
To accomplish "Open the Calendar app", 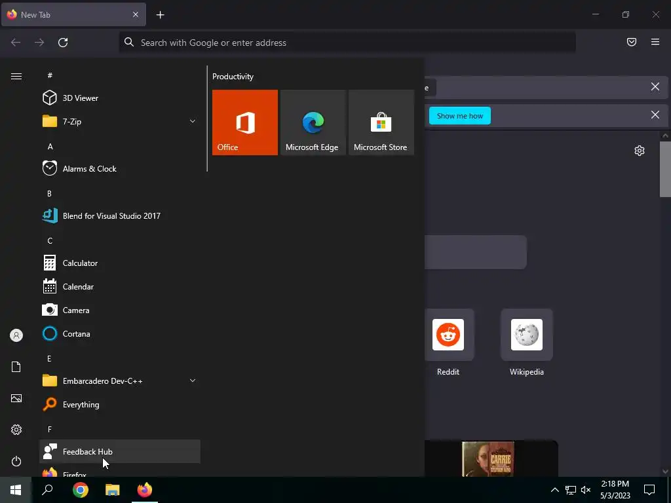I will (120, 287).
